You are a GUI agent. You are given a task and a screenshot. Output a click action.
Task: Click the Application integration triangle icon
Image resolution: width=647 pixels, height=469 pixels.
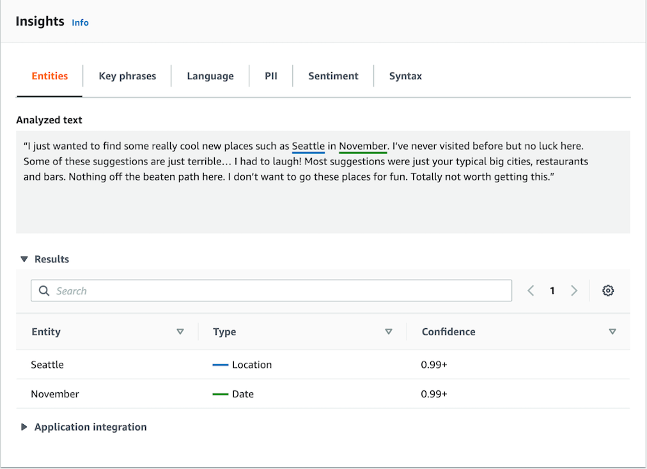coord(24,427)
